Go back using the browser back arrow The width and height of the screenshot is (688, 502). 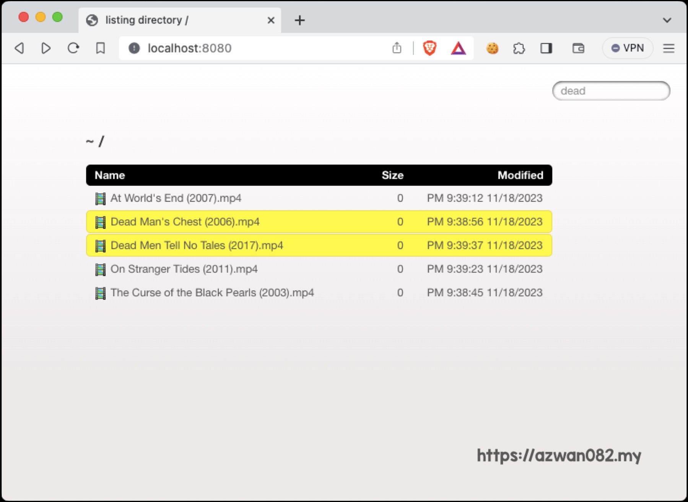pos(20,48)
